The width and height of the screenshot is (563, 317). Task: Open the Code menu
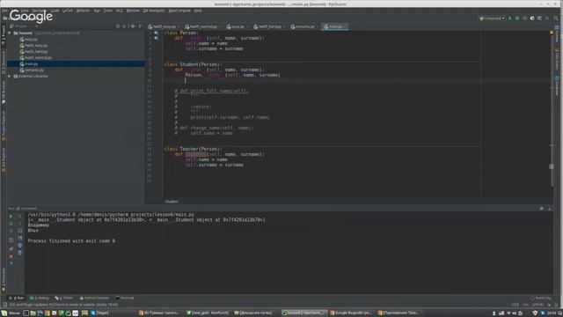[x=55, y=11]
